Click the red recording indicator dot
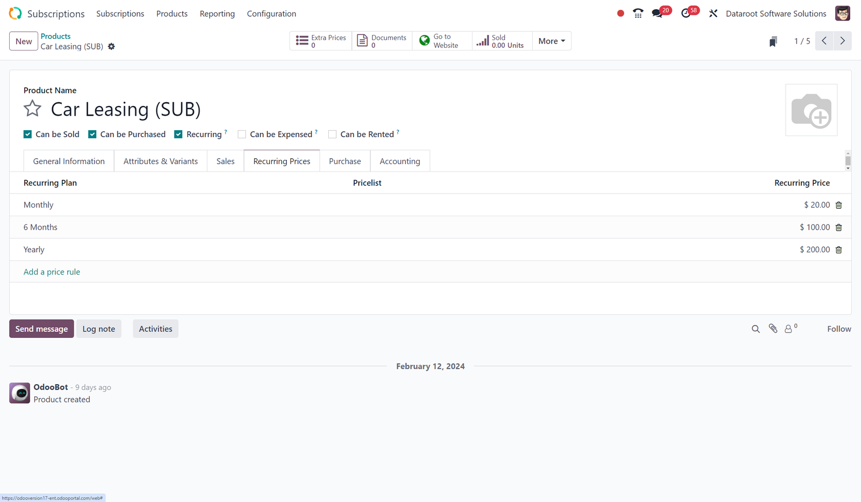Screen dimensions: 861x502 [x=620, y=13]
